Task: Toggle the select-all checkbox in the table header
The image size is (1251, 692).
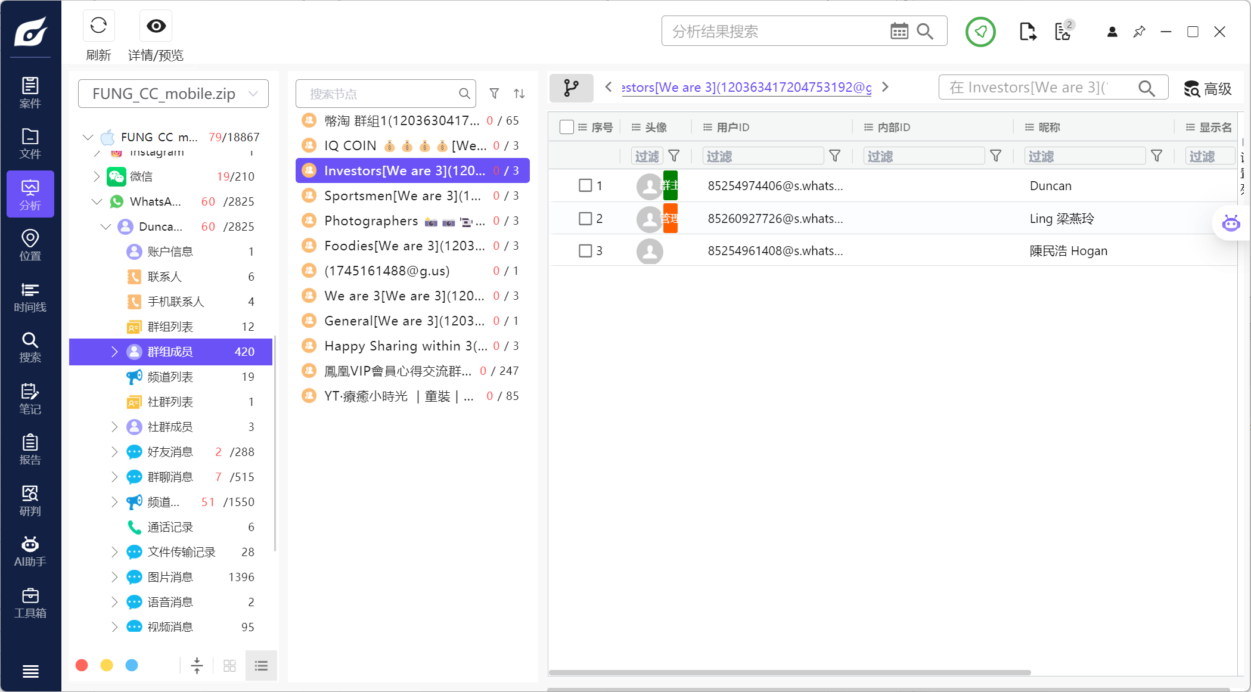Action: tap(567, 127)
